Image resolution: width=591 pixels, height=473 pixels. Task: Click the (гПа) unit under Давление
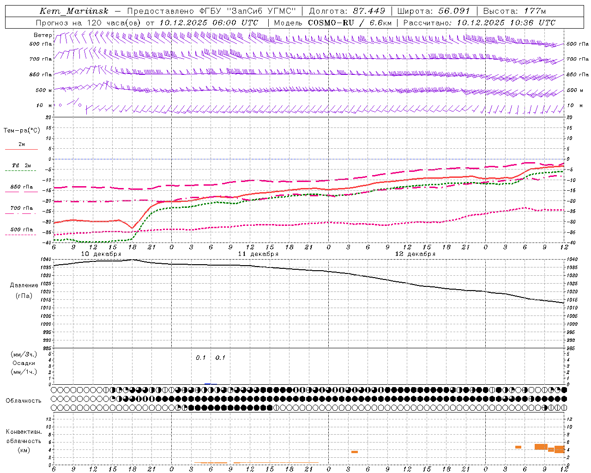pos(24,296)
